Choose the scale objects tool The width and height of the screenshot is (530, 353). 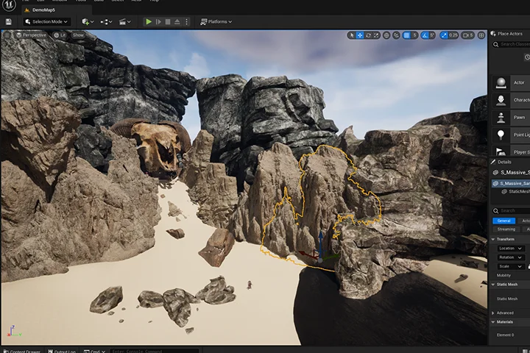click(x=376, y=35)
